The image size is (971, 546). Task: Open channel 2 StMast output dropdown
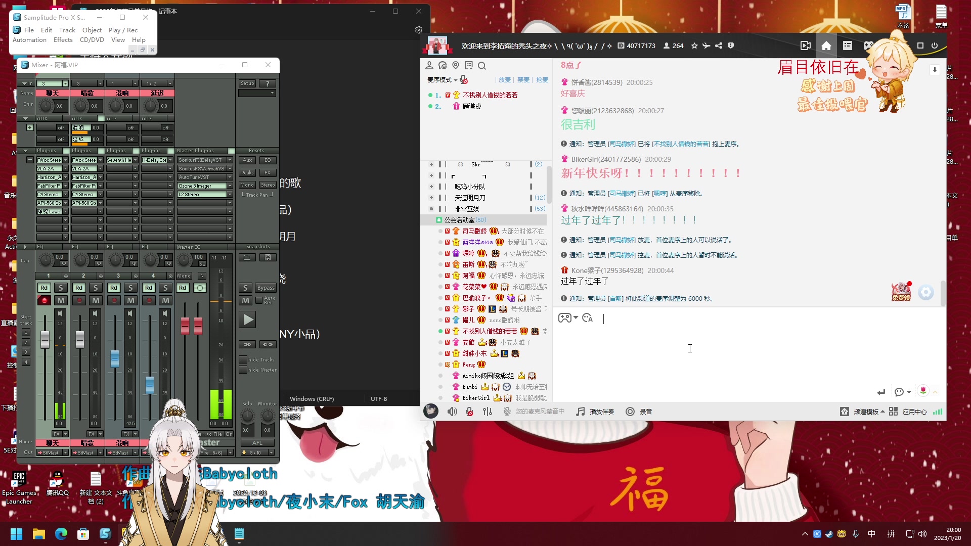click(x=100, y=452)
